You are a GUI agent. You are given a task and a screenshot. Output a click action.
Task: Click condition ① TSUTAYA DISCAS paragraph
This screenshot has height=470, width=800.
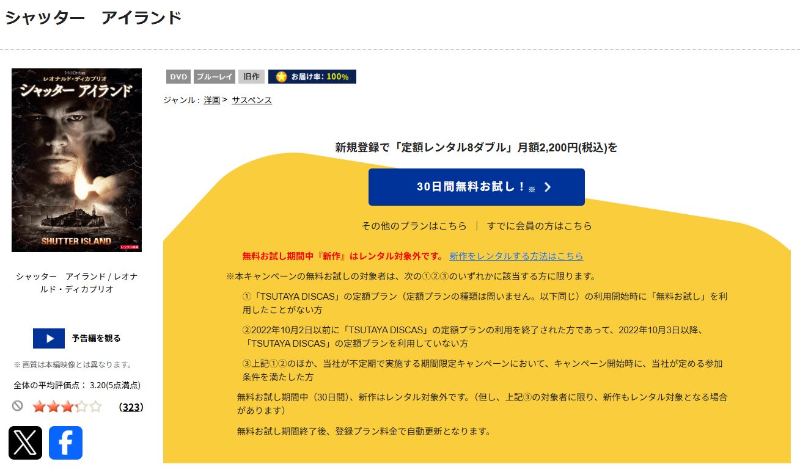pos(485,303)
